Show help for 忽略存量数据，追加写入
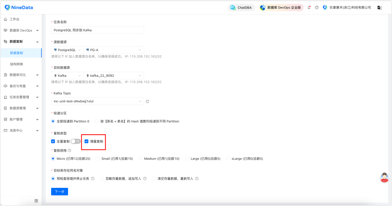The height and width of the screenshot is (206, 392). (x=145, y=178)
